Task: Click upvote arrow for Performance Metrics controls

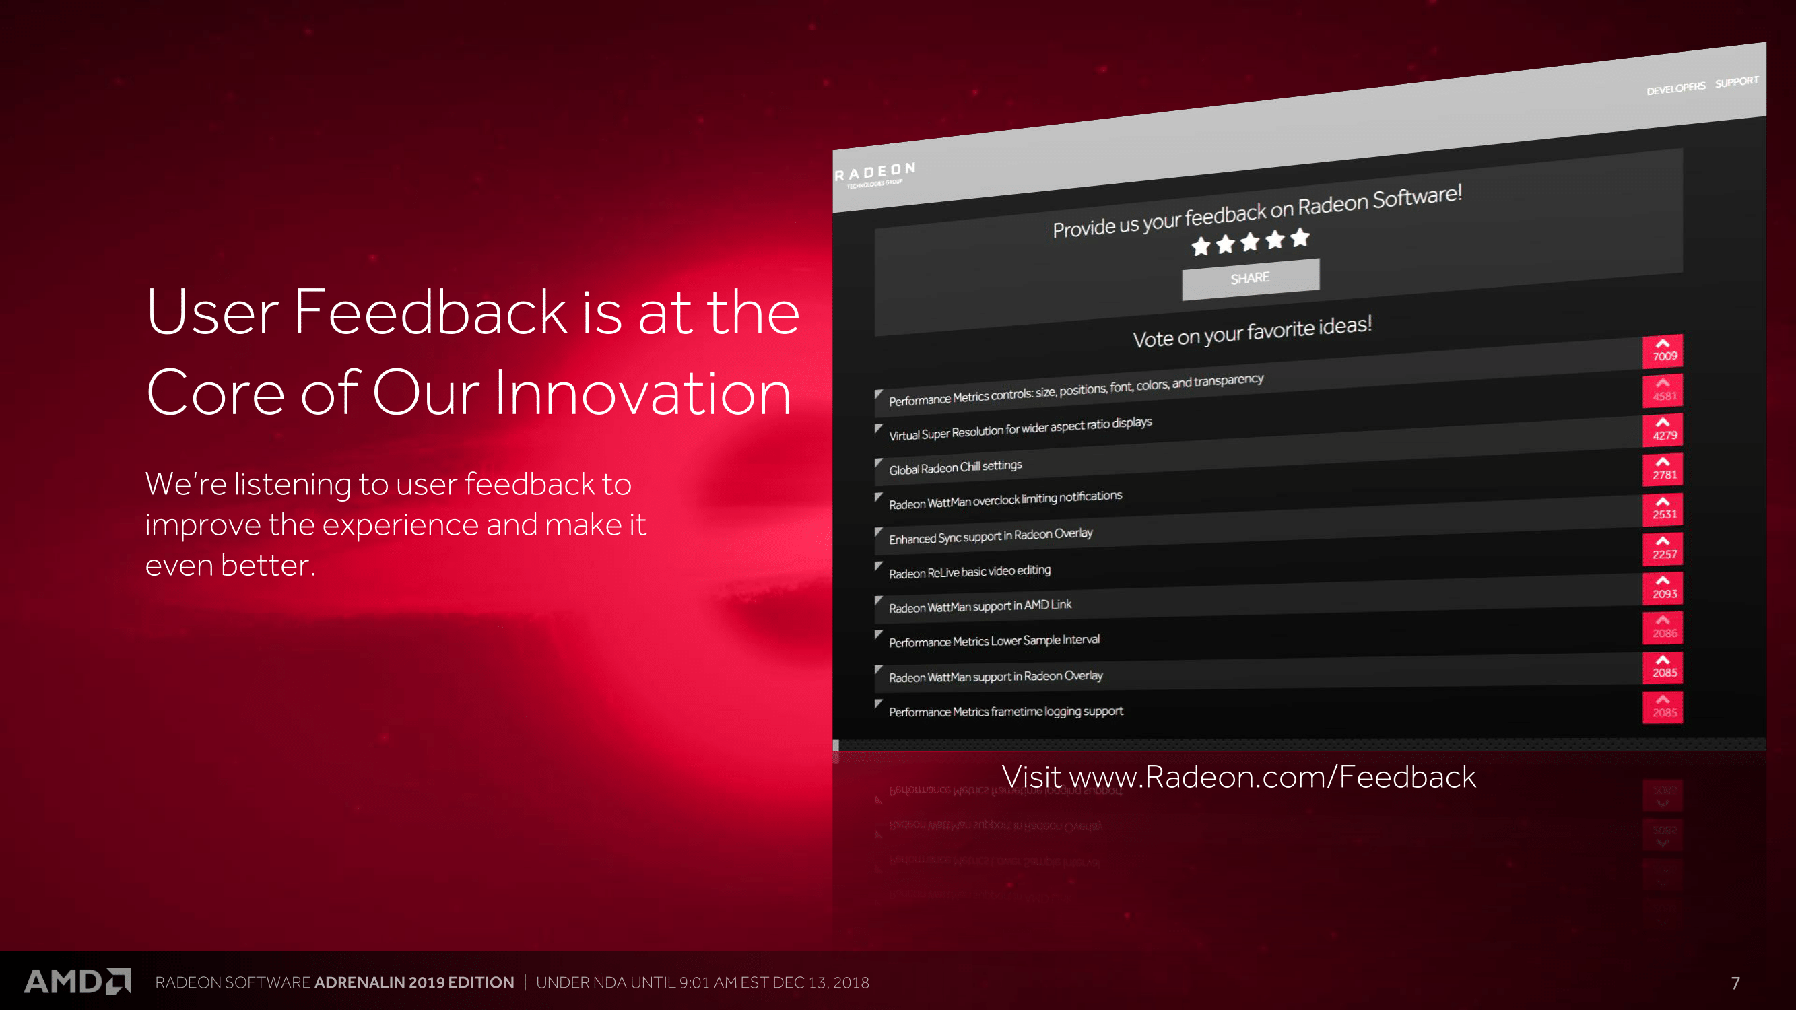Action: point(1665,387)
